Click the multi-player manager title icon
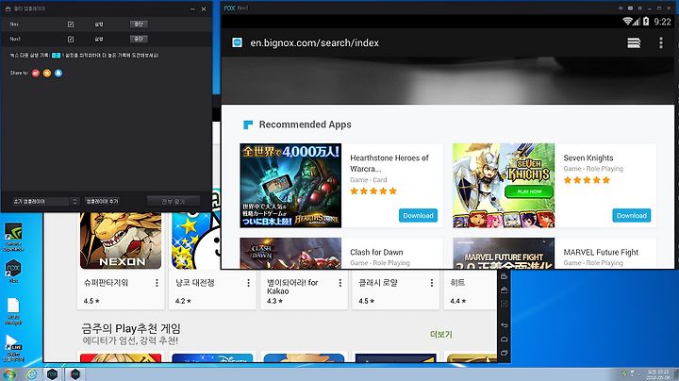Screen dimensions: 679x381 [8, 8]
